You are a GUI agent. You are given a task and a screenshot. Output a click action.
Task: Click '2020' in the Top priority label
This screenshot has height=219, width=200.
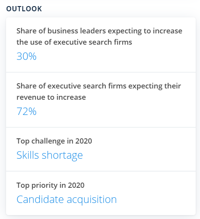(76, 185)
